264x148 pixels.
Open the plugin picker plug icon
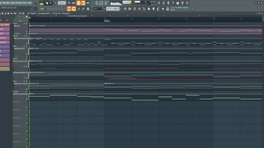tap(153, 9)
